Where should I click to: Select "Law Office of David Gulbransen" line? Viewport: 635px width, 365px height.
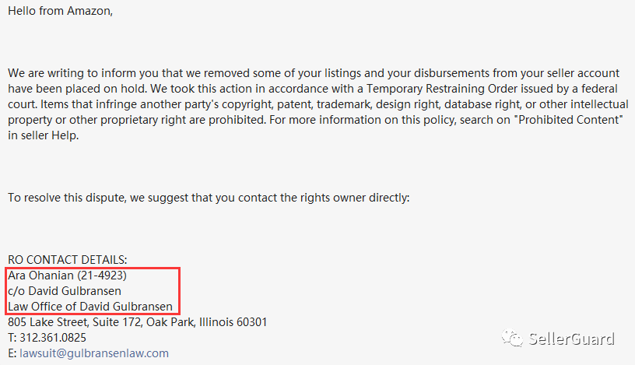coord(90,306)
